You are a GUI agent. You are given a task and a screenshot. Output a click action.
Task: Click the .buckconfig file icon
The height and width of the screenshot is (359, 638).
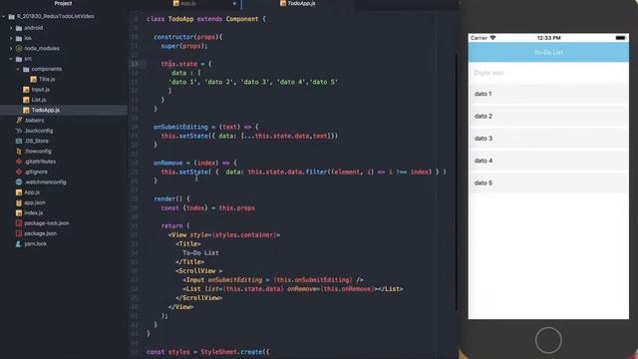click(19, 131)
